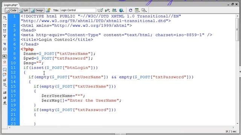The width and height of the screenshot is (241, 135).
Task: Select line number 1 in gutter
Action: pyautogui.click(x=14, y=16)
